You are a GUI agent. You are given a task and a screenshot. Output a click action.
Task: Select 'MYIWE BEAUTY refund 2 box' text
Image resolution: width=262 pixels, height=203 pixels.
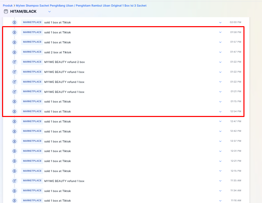64,62
